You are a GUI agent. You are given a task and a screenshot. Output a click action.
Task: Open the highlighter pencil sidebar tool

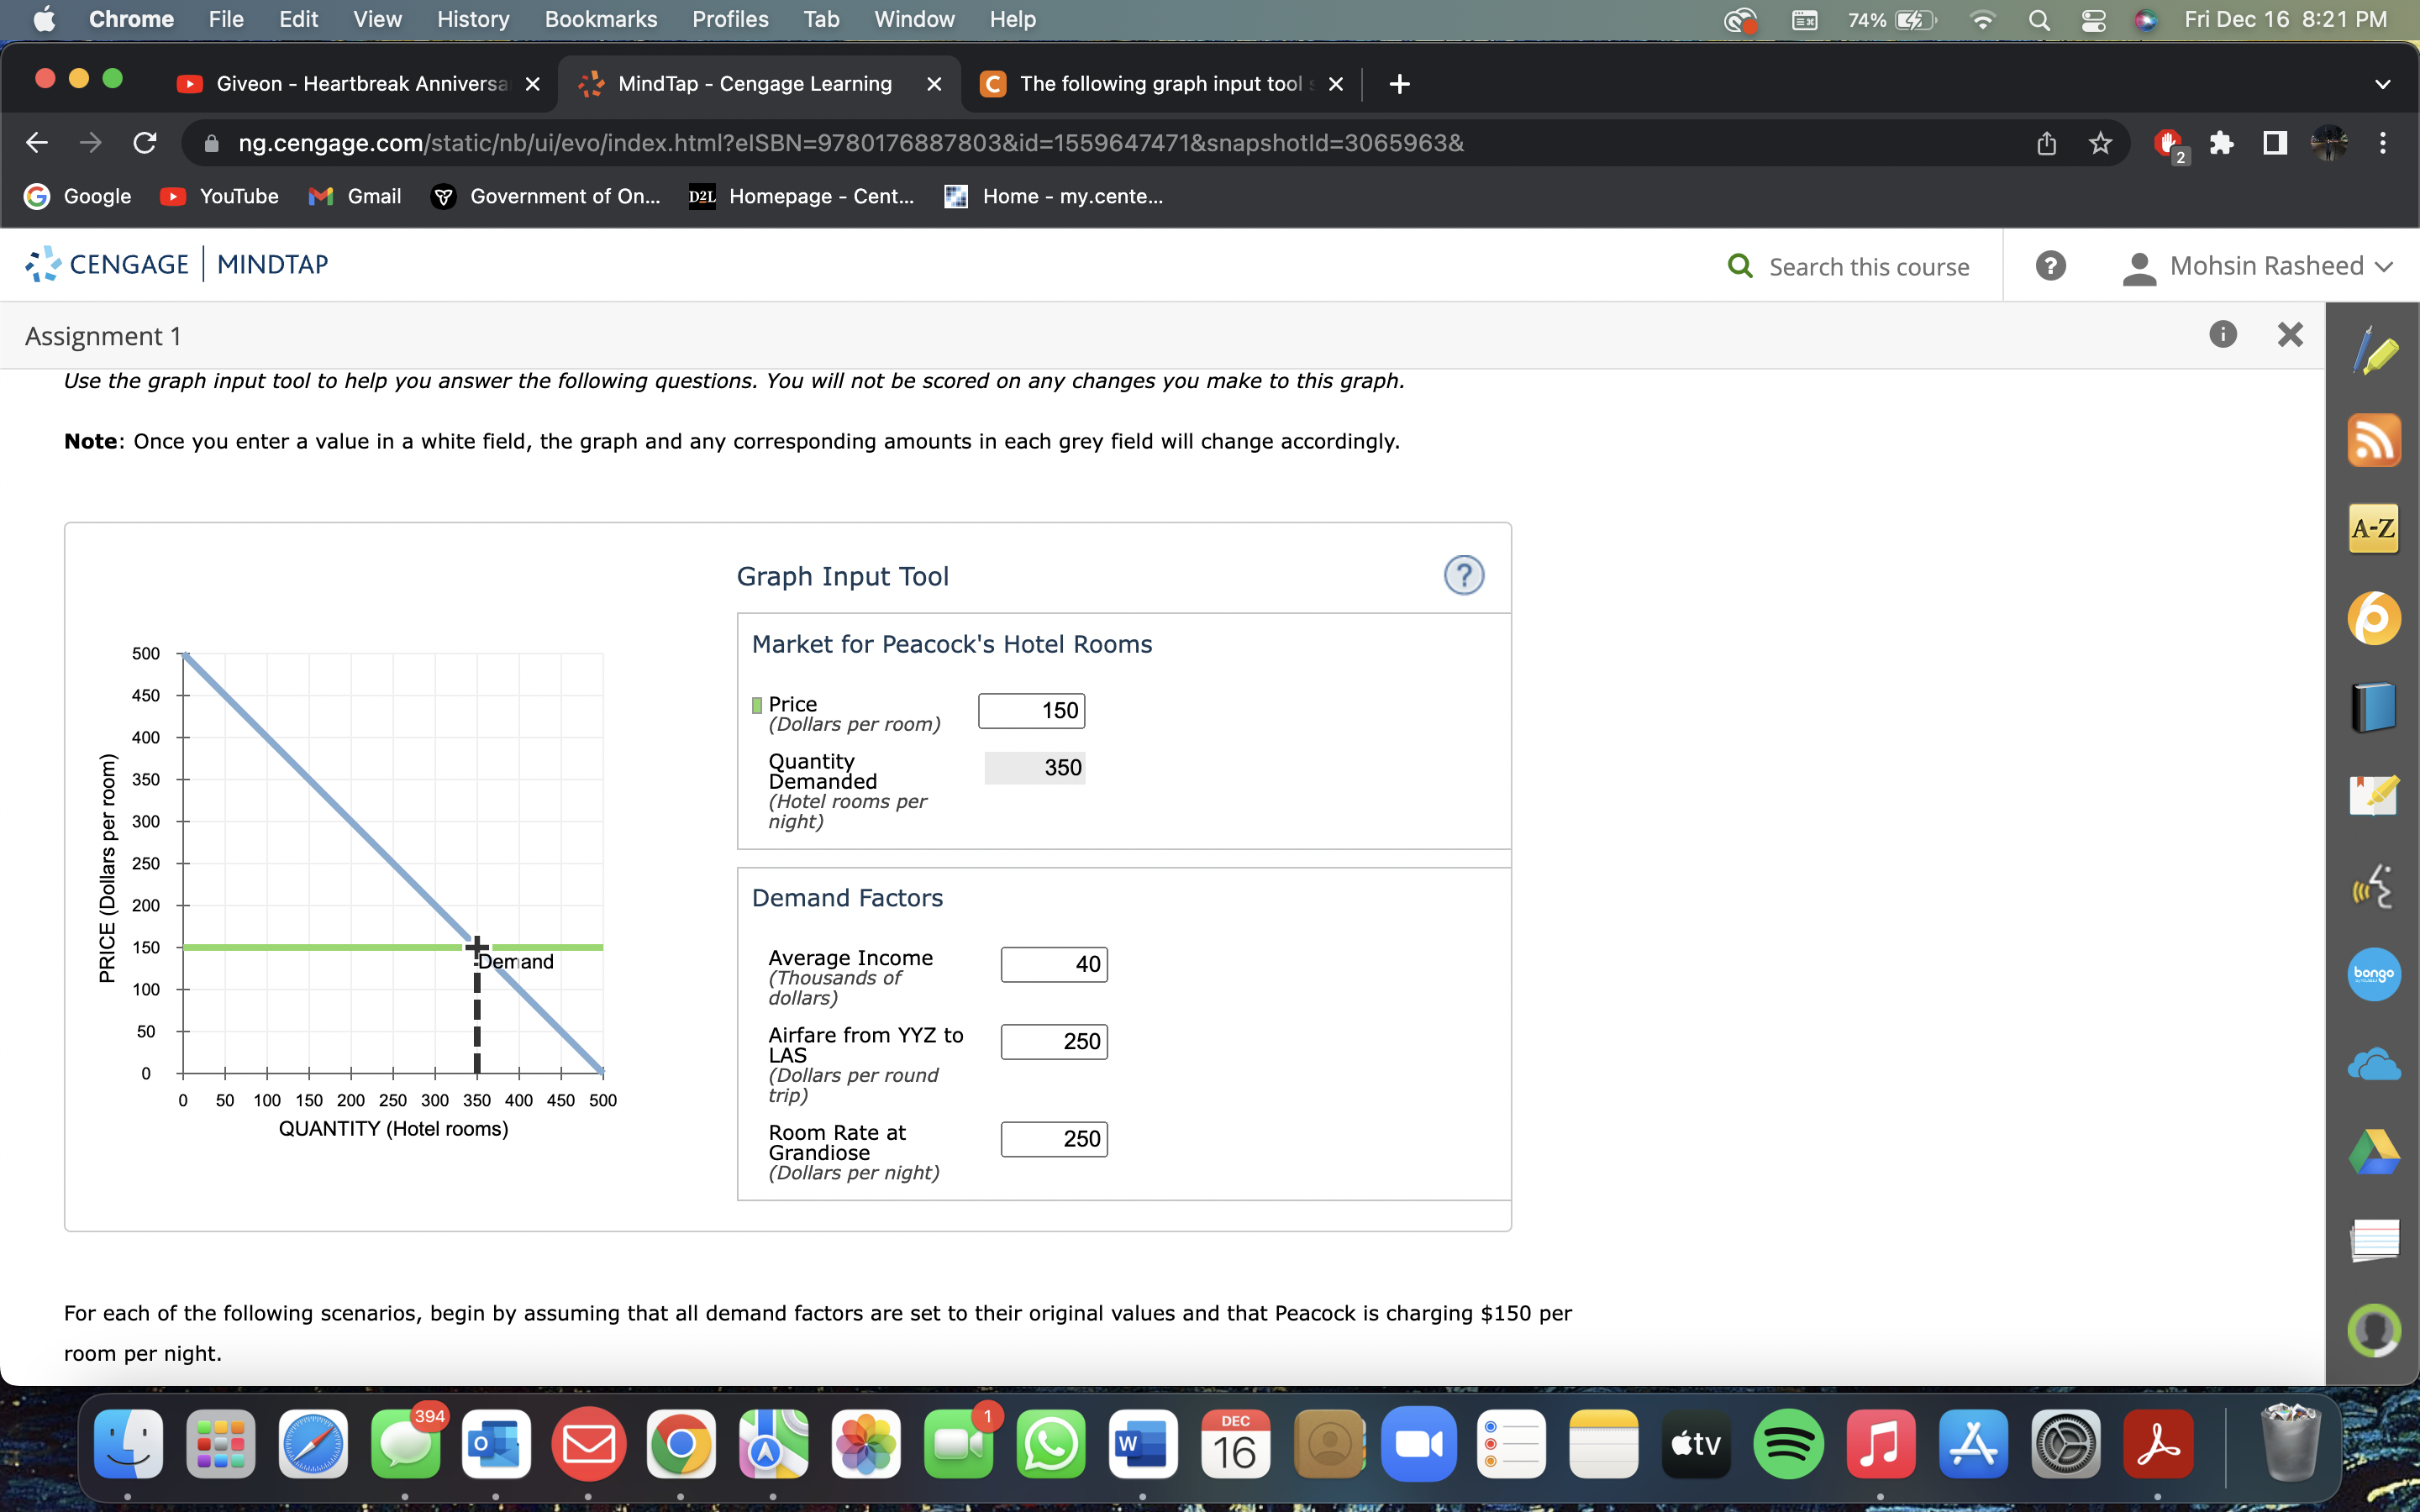2374,353
